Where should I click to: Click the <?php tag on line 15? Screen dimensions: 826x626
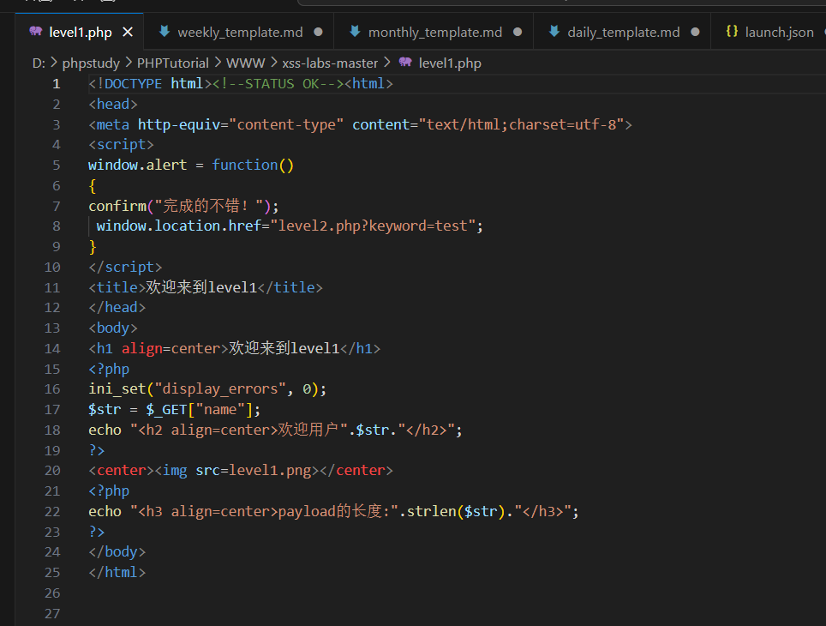109,369
